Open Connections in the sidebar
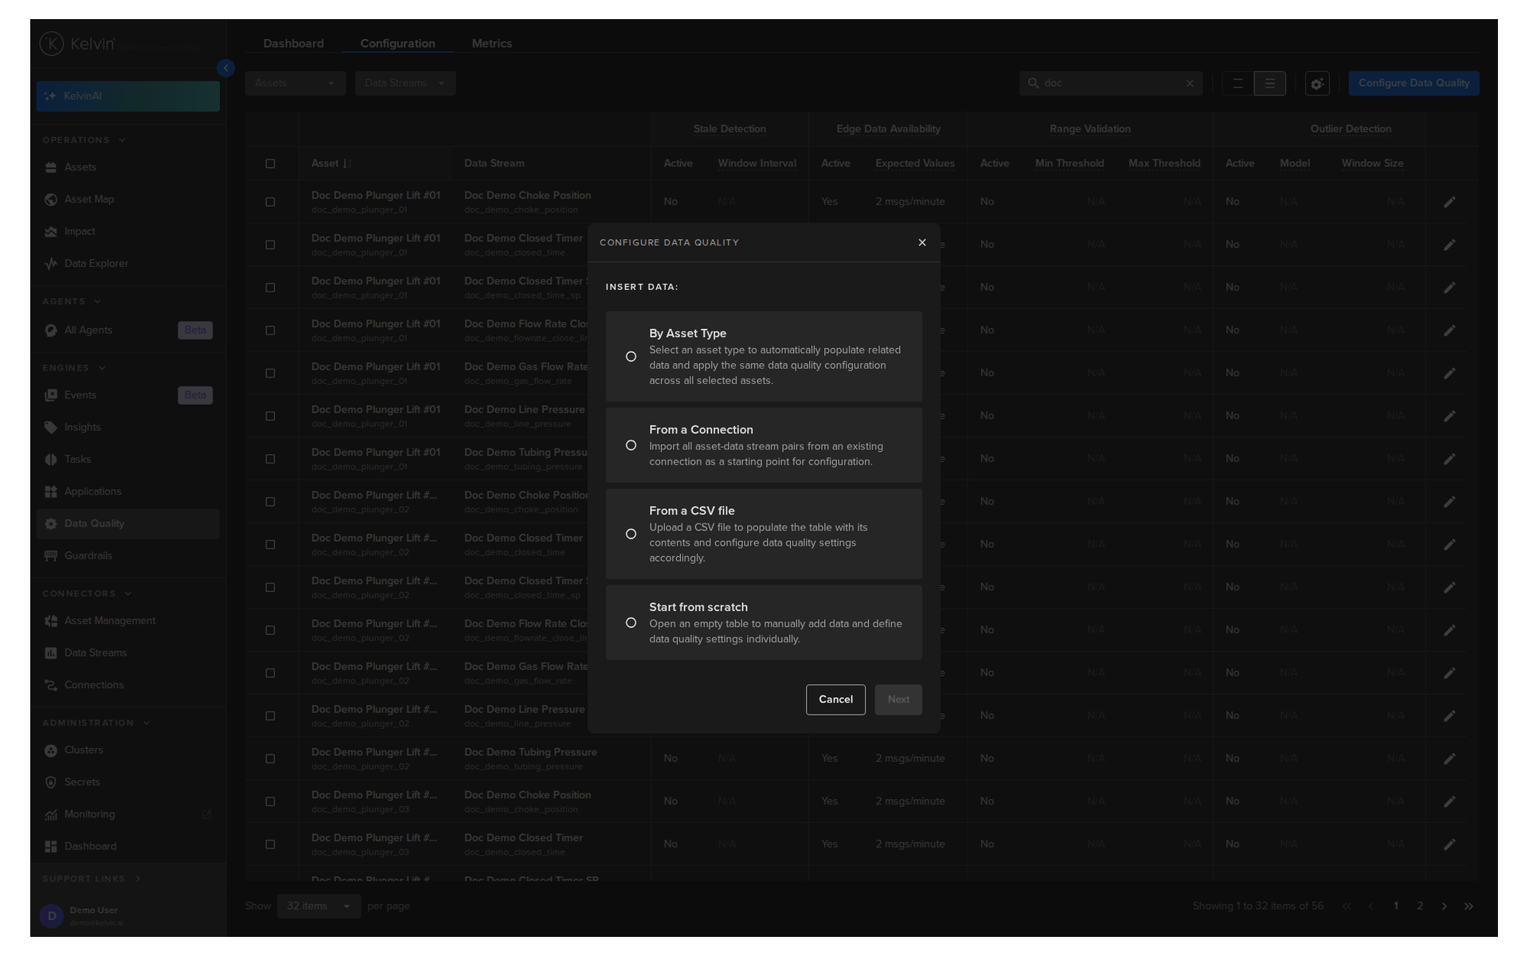1529x956 pixels. tap(127, 685)
